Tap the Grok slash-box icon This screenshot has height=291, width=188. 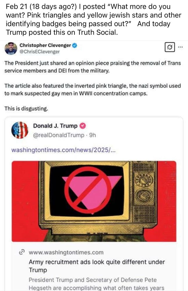170,47
